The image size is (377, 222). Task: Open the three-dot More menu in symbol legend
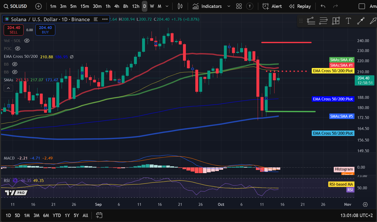[105, 19]
